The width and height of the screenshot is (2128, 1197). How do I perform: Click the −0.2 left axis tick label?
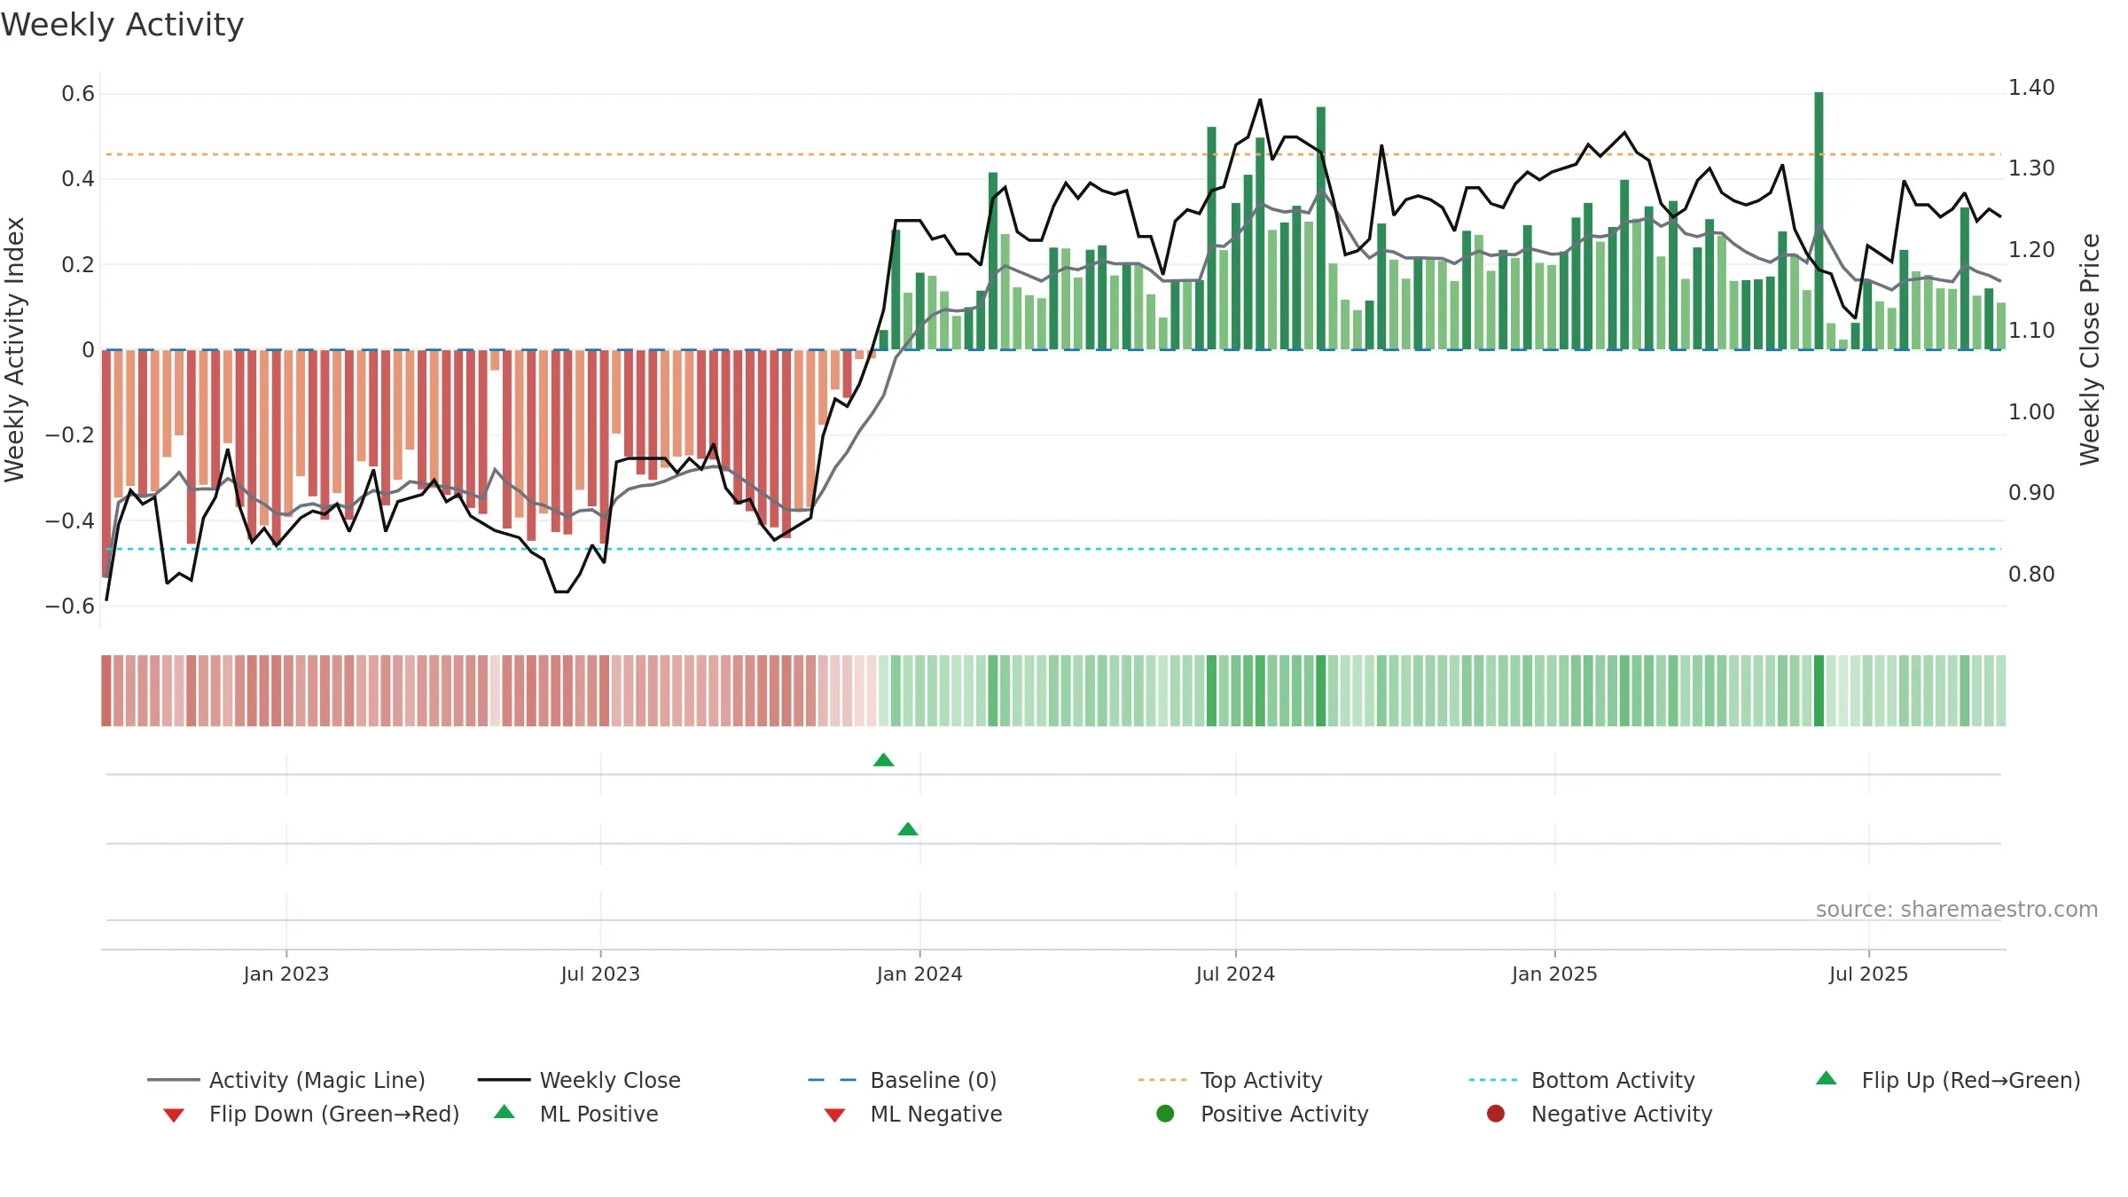(x=70, y=435)
